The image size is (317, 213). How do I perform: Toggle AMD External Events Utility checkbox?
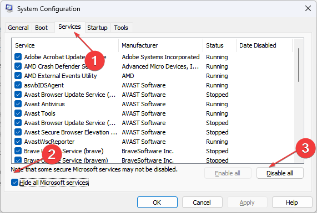[18, 76]
